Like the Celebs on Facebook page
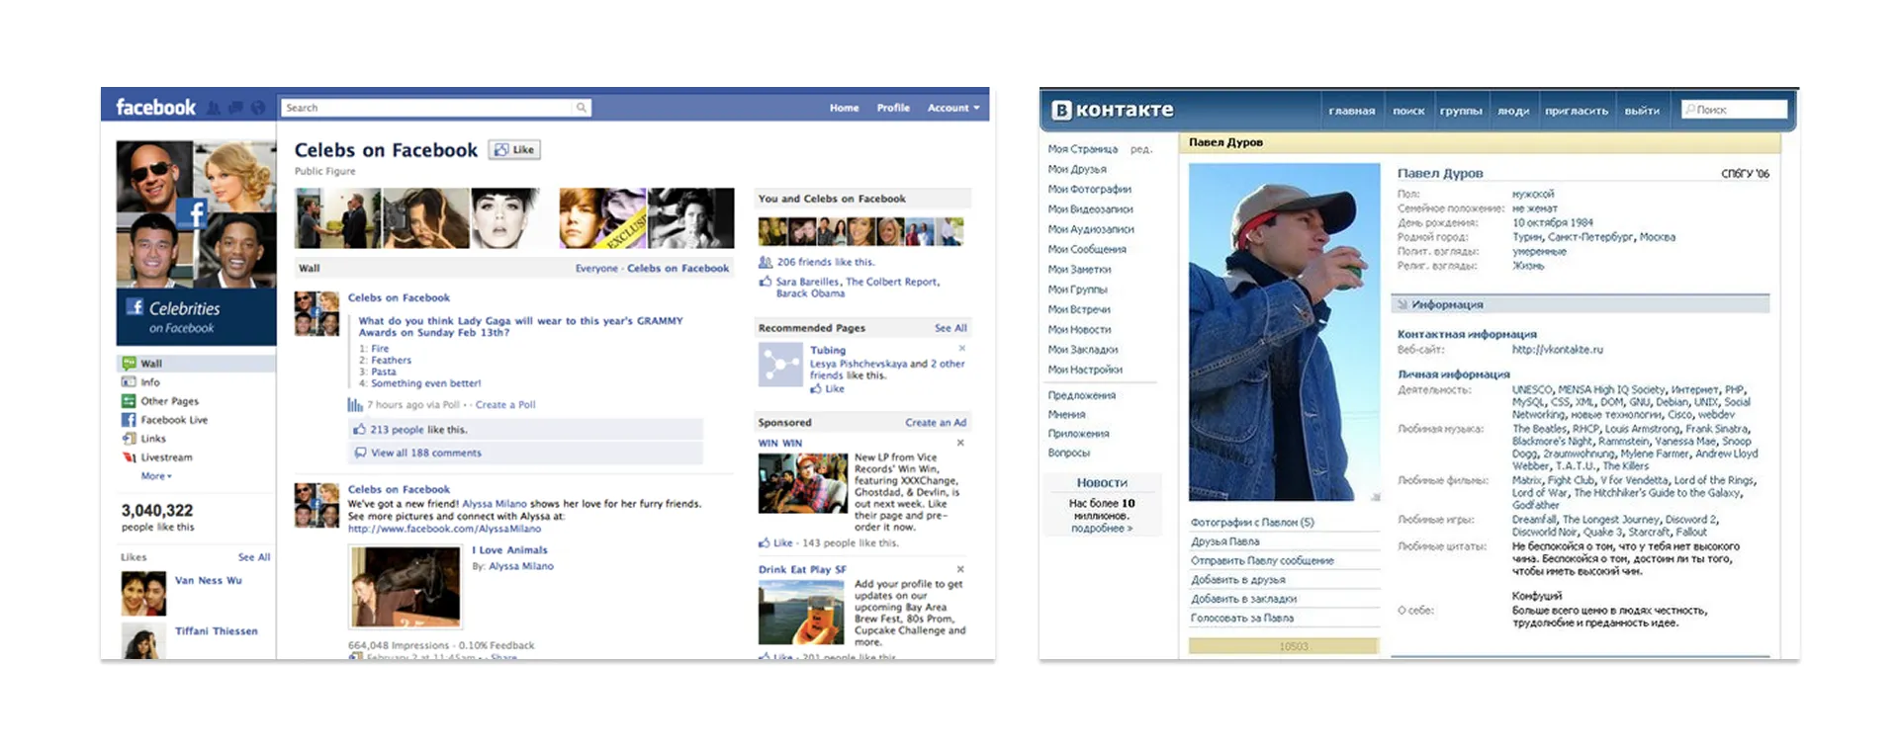Image resolution: width=1899 pixels, height=746 pixels. [515, 150]
